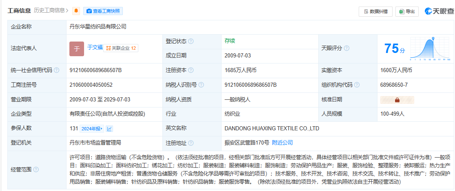
Task: Click help icon next to 纳税人识别号
Action: [x=201, y=85]
